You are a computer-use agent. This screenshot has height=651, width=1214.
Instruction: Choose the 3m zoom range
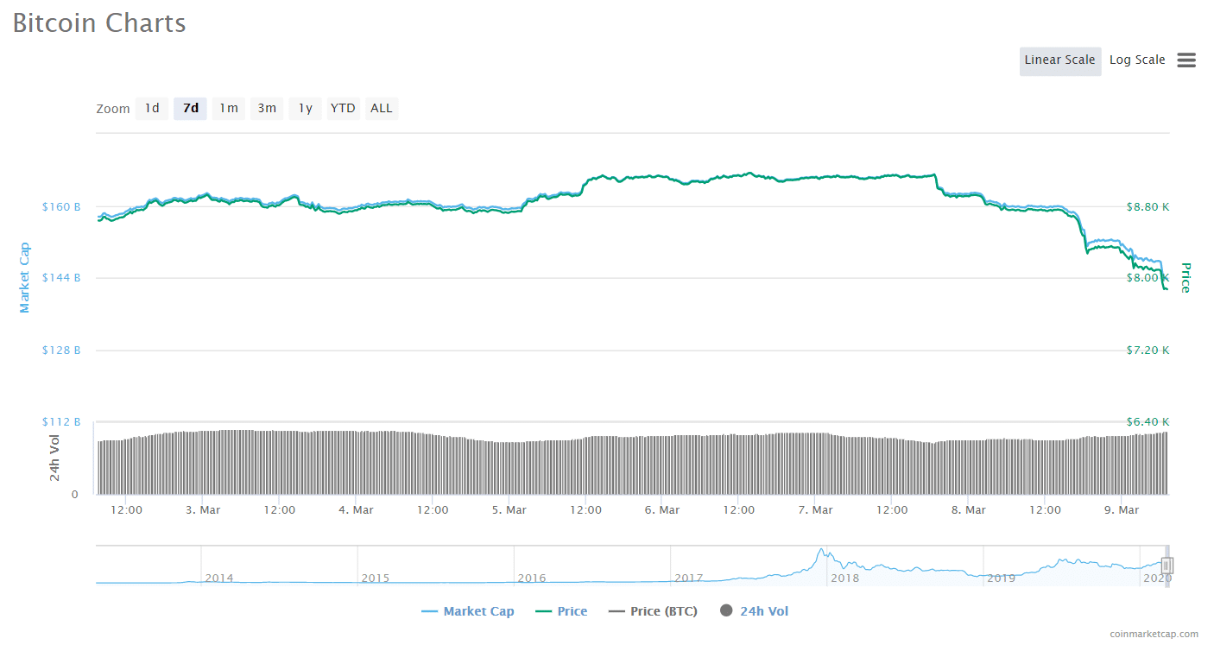267,108
